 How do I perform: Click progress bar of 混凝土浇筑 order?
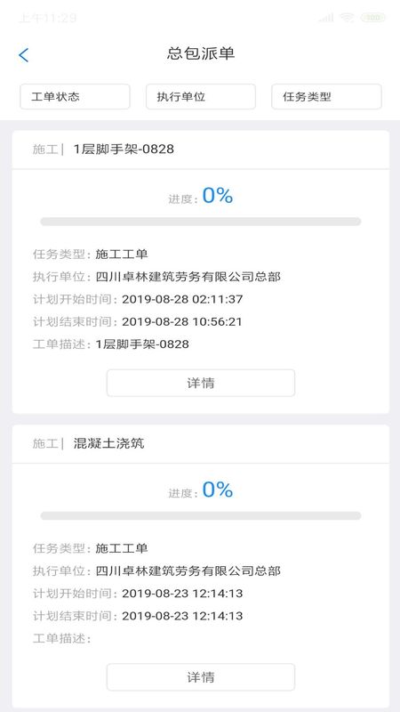point(201,516)
